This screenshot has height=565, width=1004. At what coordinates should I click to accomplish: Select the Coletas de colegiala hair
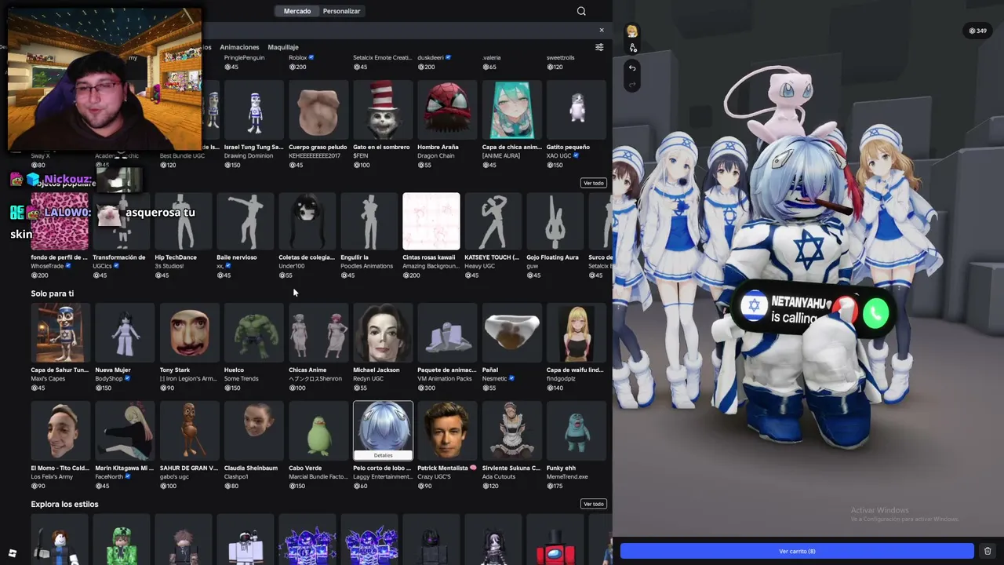click(x=307, y=221)
